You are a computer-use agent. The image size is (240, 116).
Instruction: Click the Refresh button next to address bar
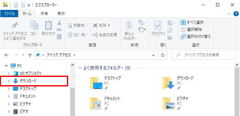click(x=163, y=55)
